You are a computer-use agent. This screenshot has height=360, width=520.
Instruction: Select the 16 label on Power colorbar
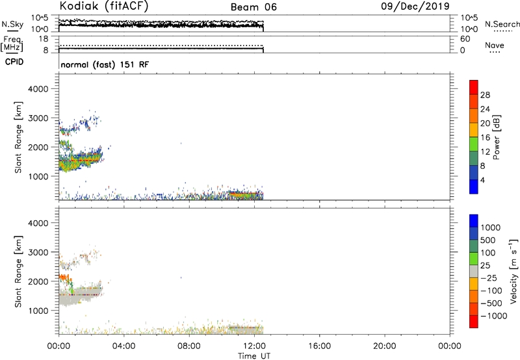pyautogui.click(x=485, y=138)
